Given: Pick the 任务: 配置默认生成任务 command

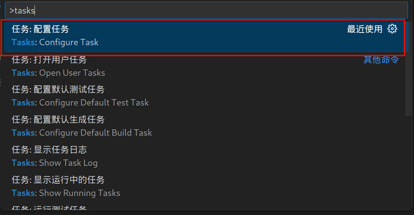Looking at the screenshot, I should coord(58,119).
